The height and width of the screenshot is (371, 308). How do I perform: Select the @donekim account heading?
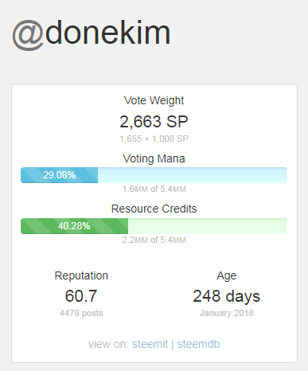click(91, 34)
